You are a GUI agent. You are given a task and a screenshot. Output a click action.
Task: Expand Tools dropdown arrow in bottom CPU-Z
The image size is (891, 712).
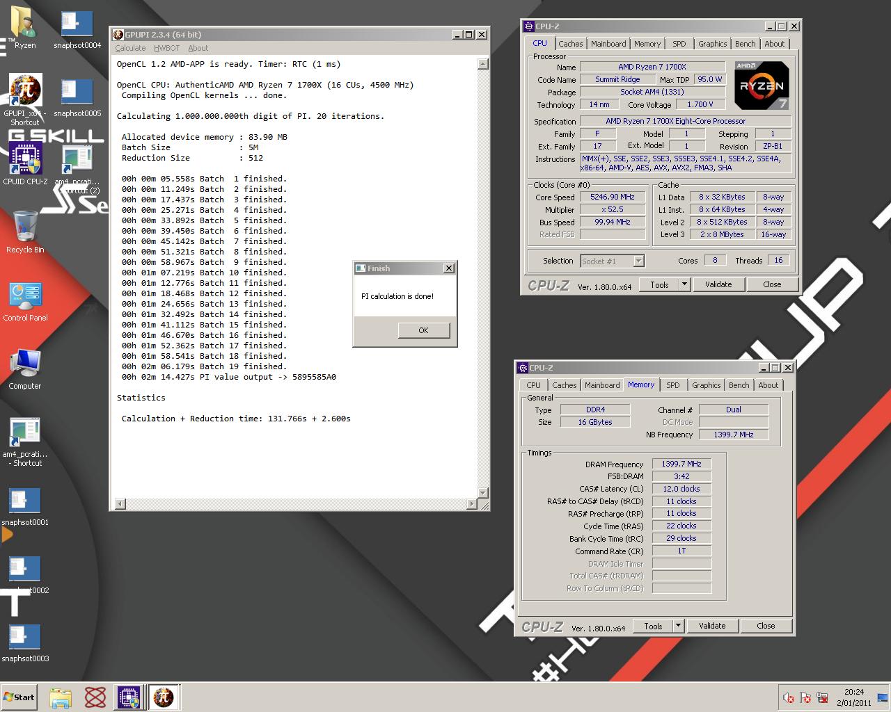(x=678, y=626)
